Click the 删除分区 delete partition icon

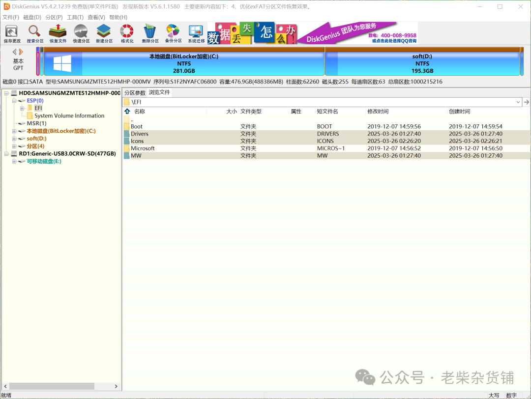pyautogui.click(x=150, y=33)
